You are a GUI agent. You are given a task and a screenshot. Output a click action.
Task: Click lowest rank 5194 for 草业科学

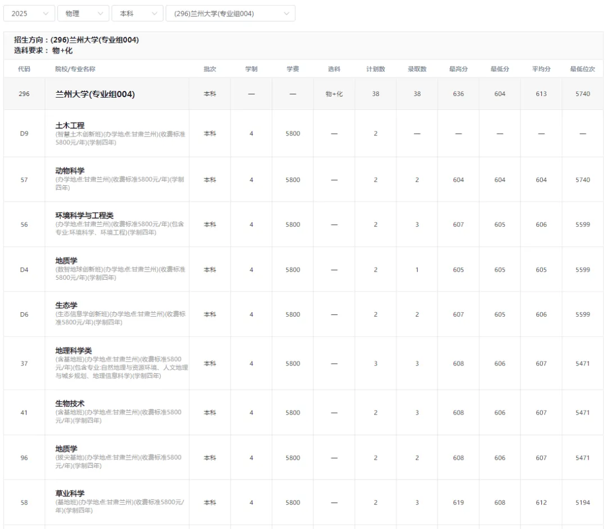(x=583, y=502)
